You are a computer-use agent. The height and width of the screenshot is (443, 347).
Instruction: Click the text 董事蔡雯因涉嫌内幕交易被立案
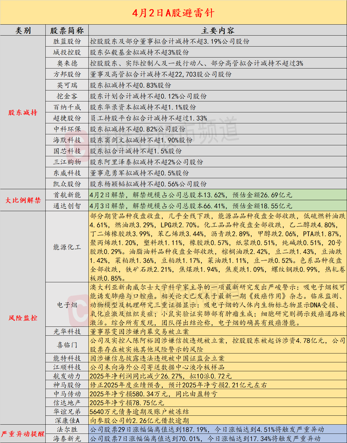(x=139, y=332)
